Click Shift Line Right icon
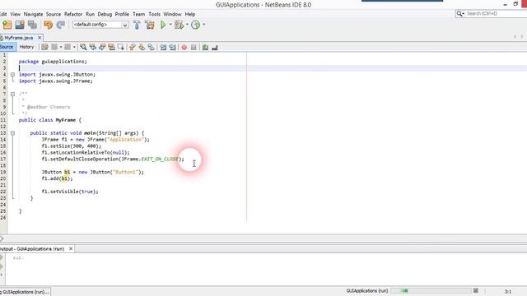527x296 pixels. point(172,48)
